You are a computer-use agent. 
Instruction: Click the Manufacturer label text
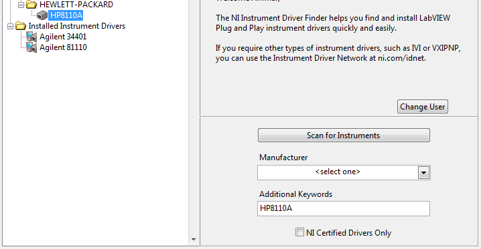[283, 158]
